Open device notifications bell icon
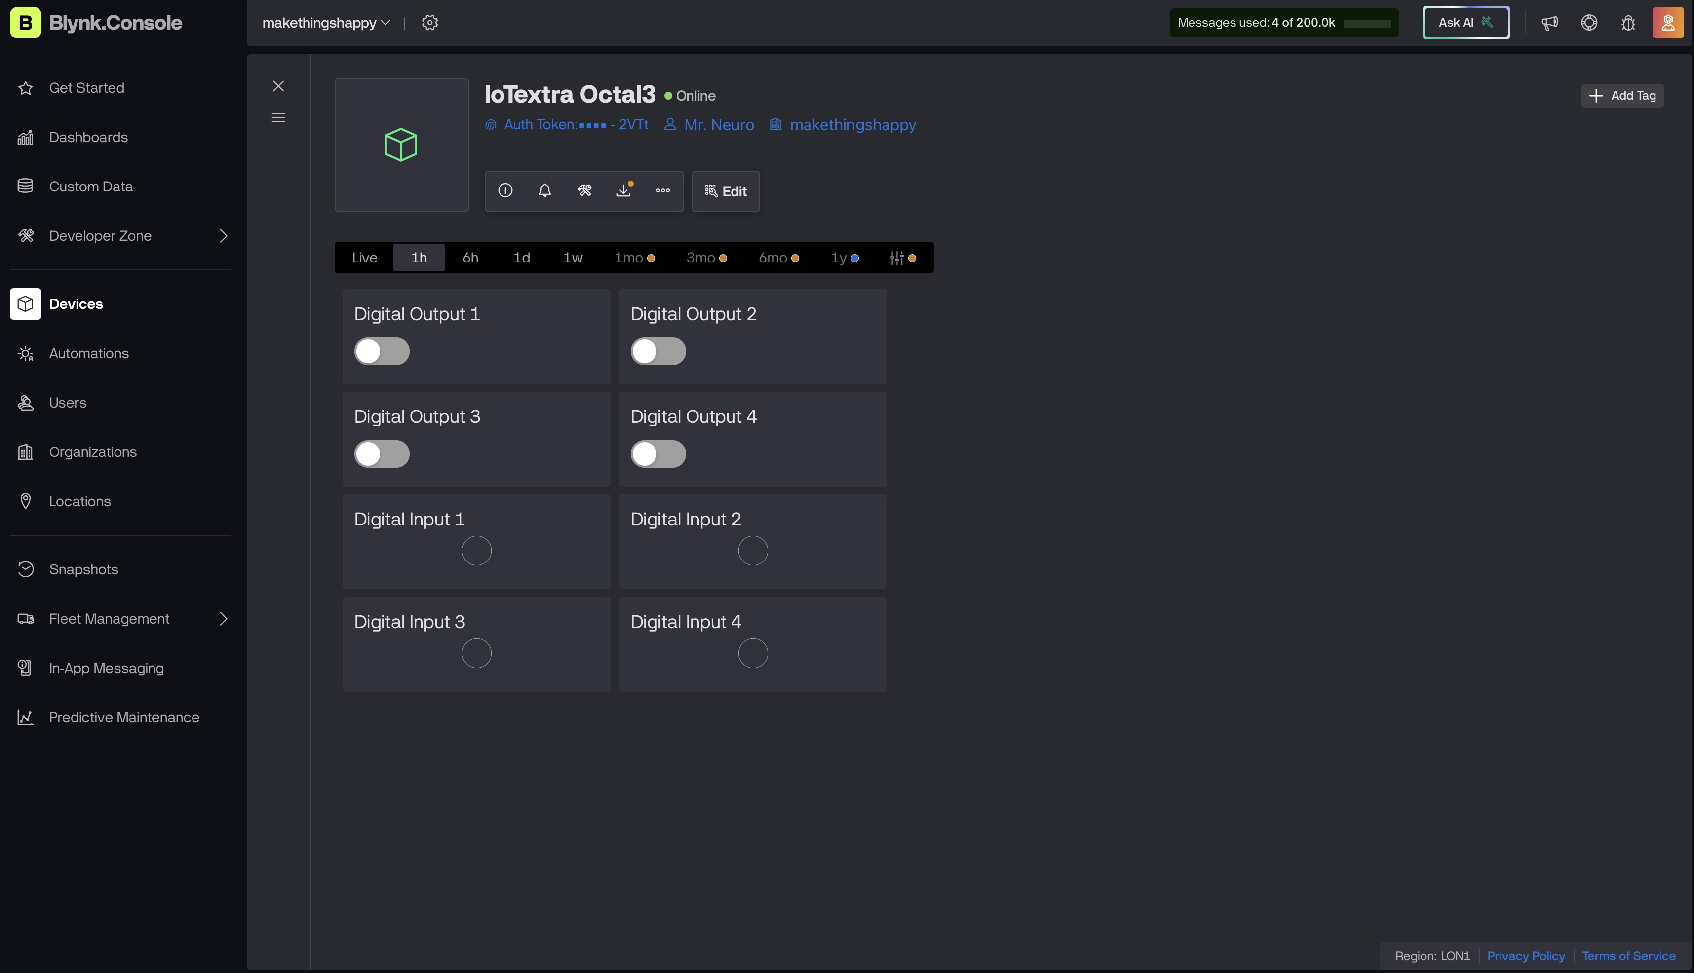This screenshot has width=1694, height=973. (545, 191)
